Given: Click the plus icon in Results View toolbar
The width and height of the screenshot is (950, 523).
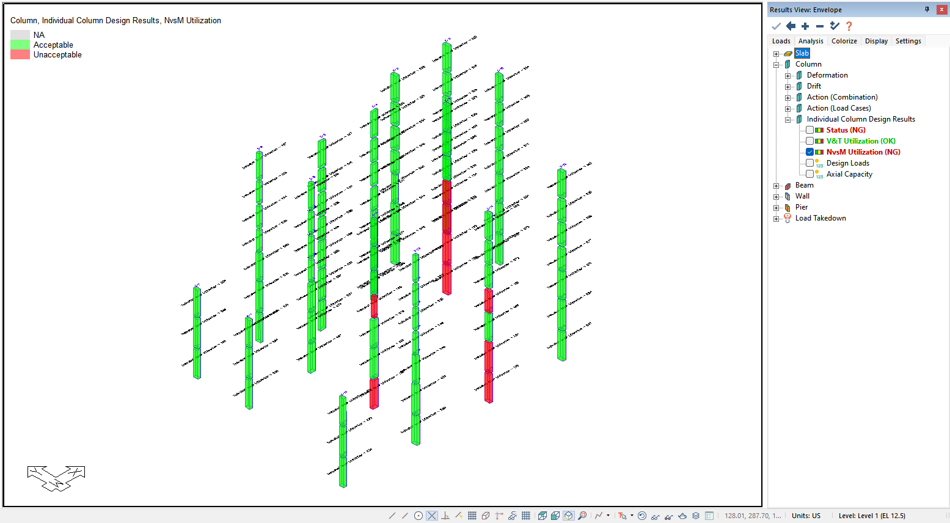Looking at the screenshot, I should tap(805, 26).
